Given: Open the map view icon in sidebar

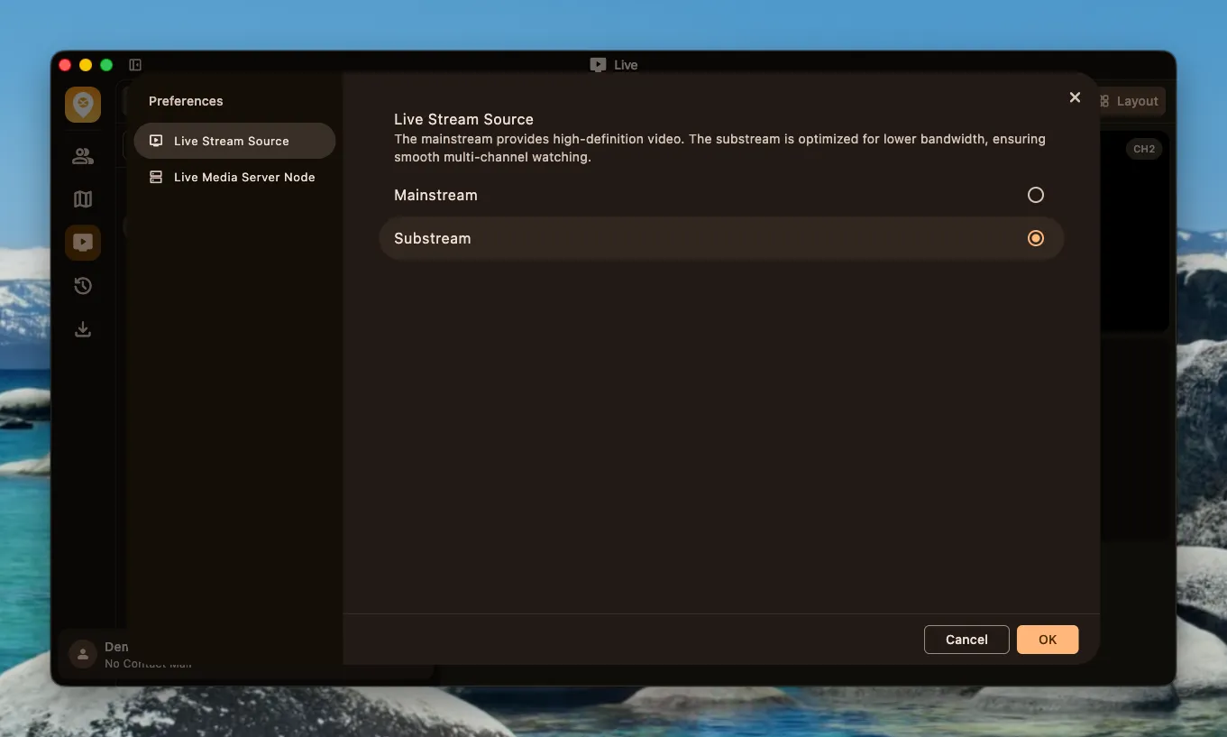Looking at the screenshot, I should [83, 199].
